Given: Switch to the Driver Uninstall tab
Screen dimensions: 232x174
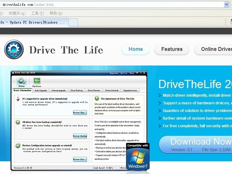Looking at the screenshot, I should [x=112, y=90].
